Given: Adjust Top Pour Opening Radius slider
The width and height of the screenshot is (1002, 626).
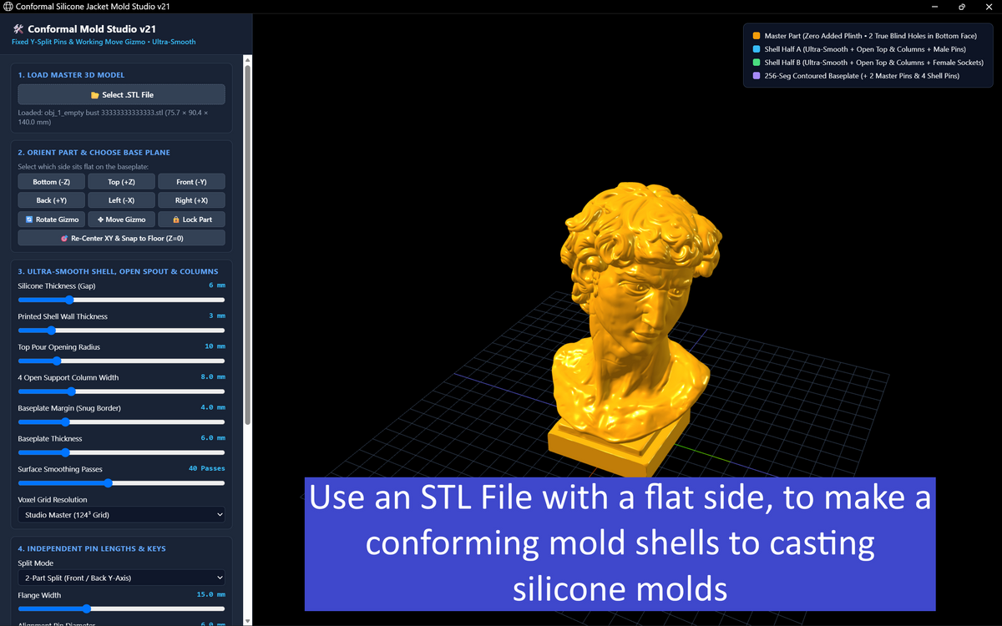Looking at the screenshot, I should click(121, 361).
